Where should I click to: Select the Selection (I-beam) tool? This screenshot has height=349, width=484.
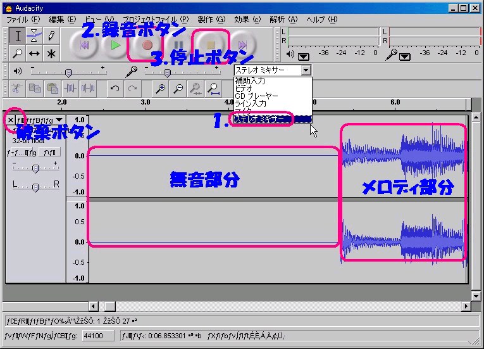[x=18, y=36]
